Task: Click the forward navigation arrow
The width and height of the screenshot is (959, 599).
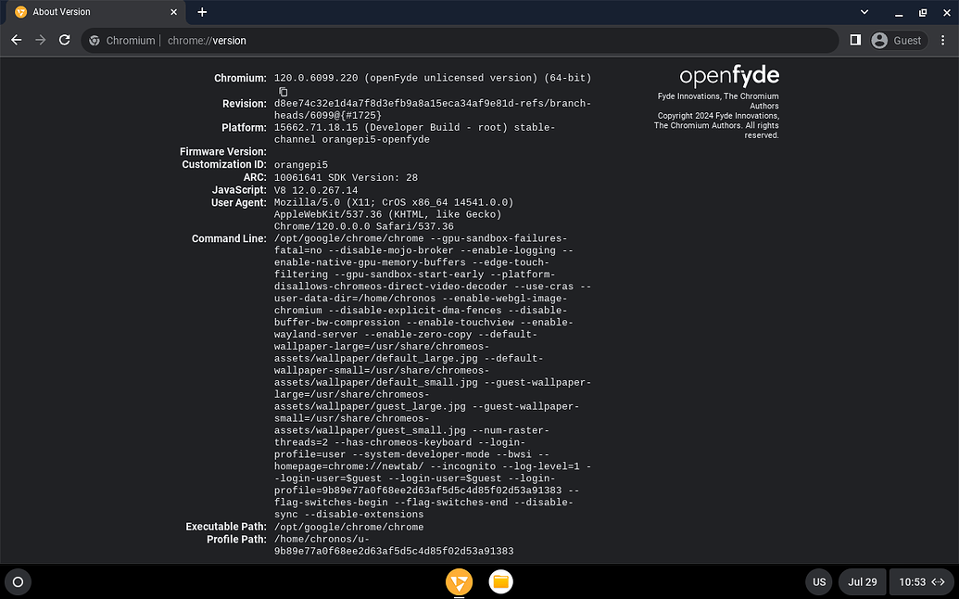Action: tap(40, 40)
